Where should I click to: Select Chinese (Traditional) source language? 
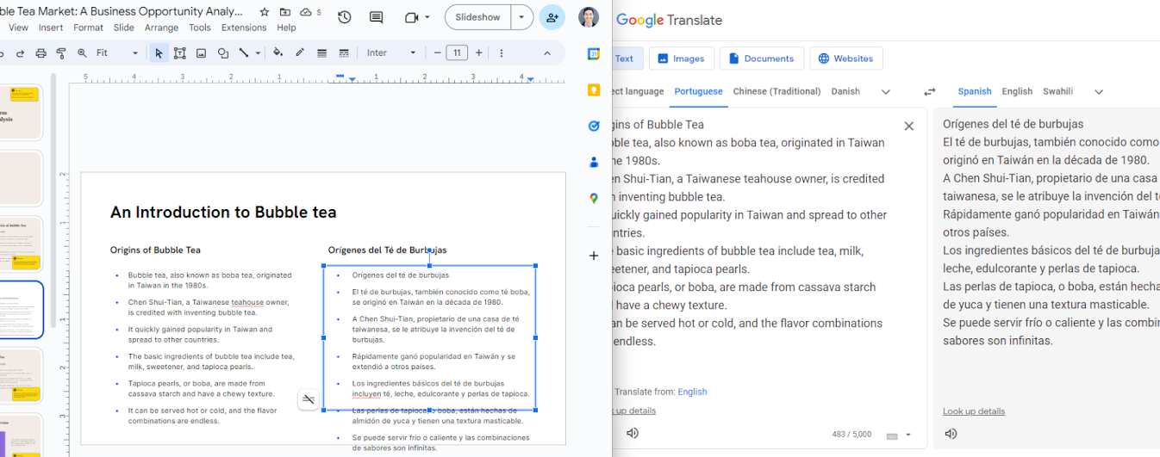click(x=777, y=91)
